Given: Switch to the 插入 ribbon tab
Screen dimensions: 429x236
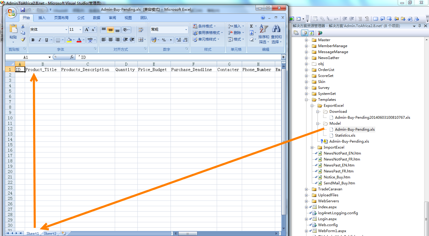Looking at the screenshot, I should pos(42,18).
